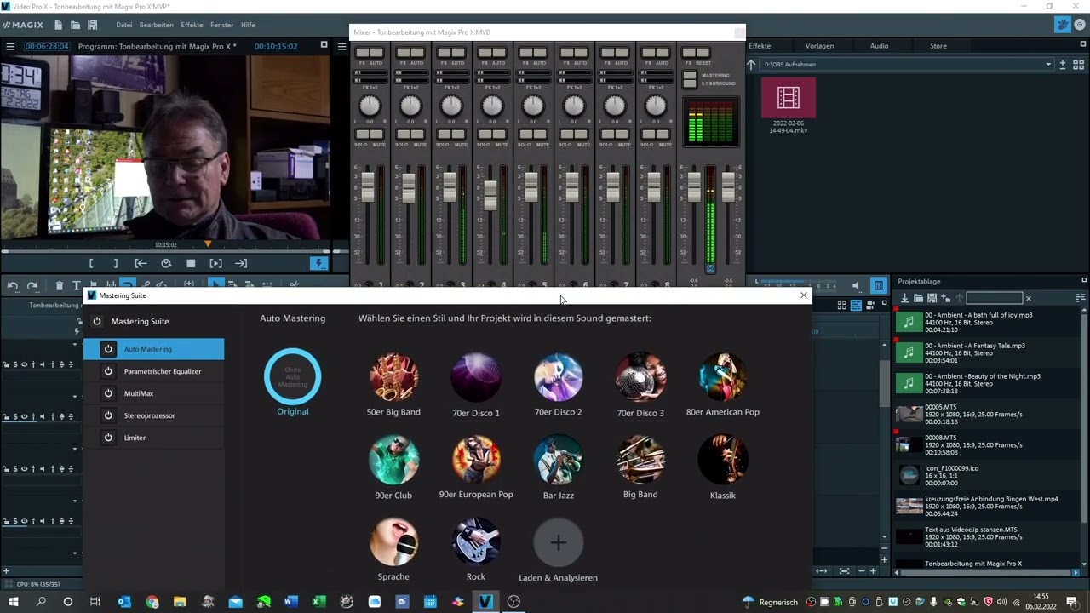Open the Hilfe menu

click(248, 25)
